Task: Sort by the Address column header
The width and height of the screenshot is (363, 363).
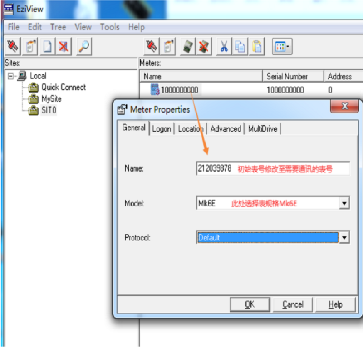Action: (x=343, y=76)
